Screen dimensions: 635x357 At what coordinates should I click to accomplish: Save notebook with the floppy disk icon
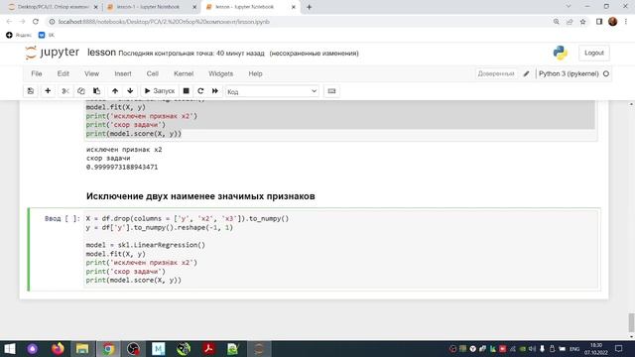31,91
